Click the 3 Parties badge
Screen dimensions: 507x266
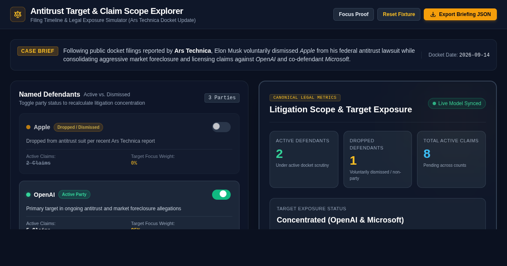click(222, 98)
